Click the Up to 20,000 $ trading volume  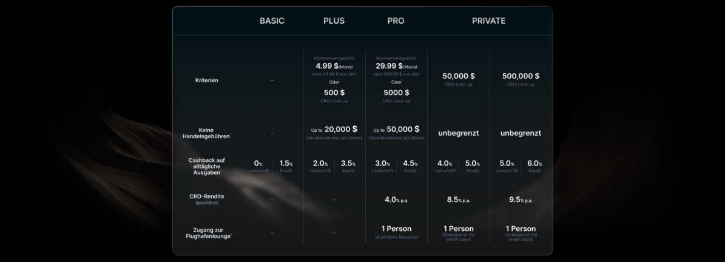[334, 129]
